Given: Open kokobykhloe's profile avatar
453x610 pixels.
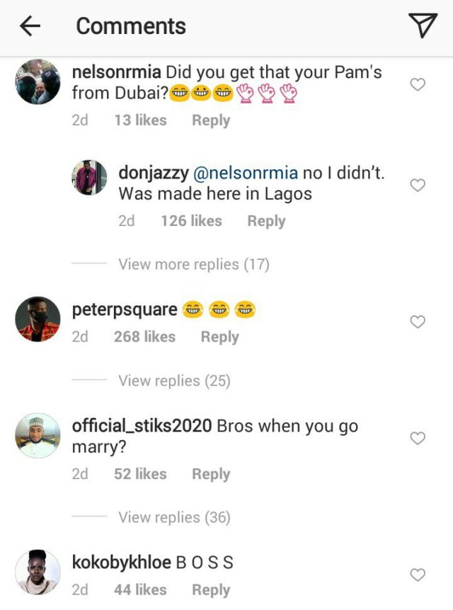Looking at the screenshot, I should tap(38, 571).
